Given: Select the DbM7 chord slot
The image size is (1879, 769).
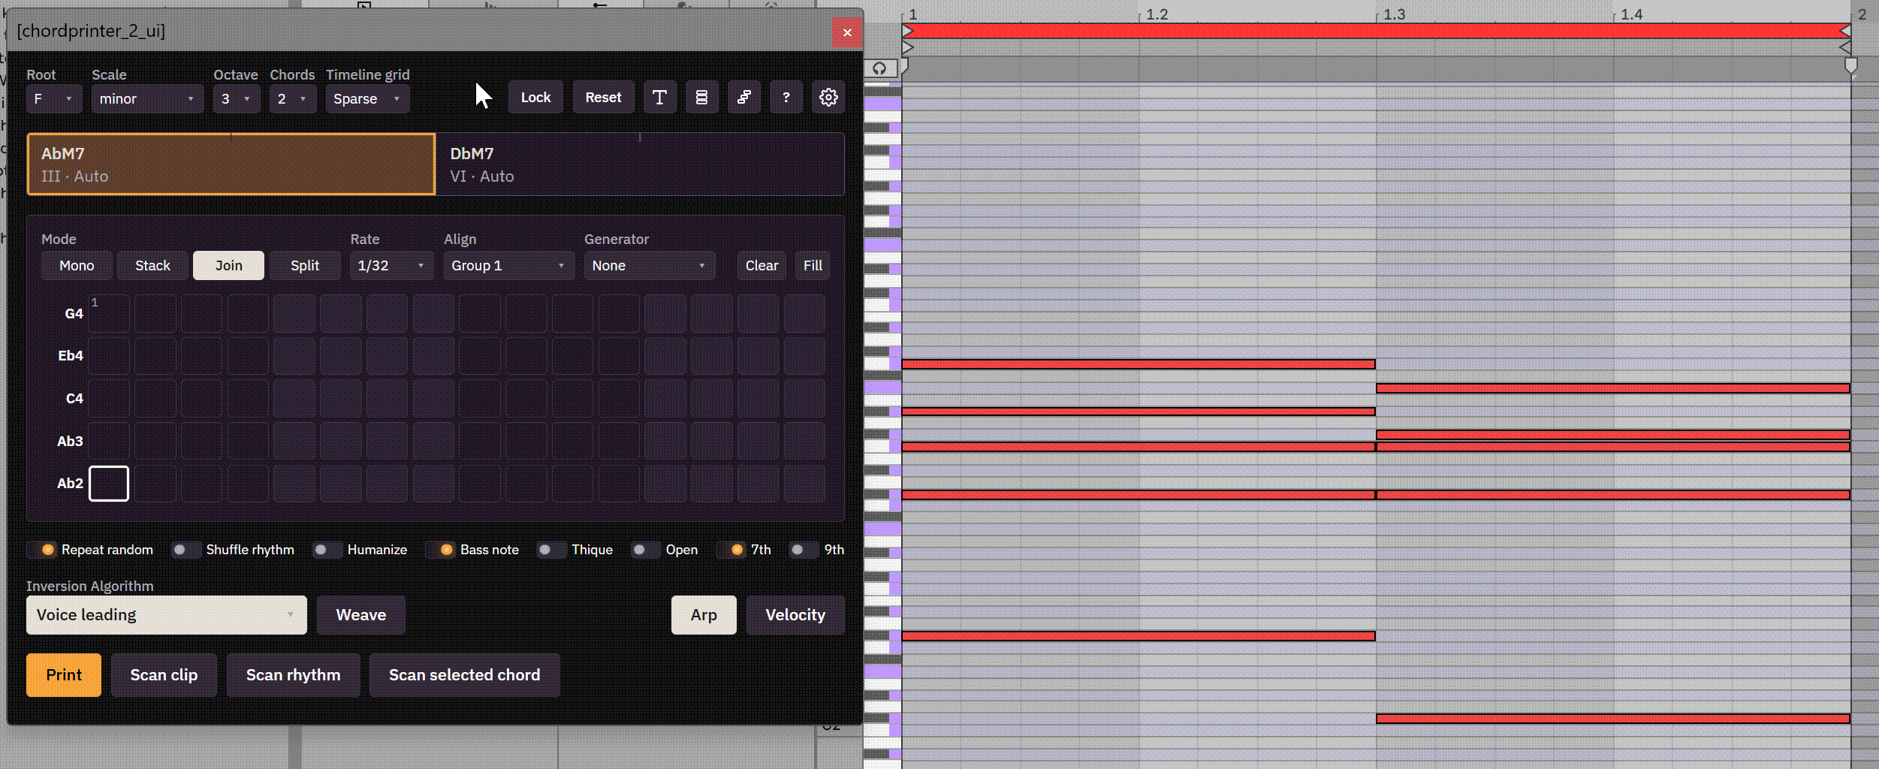Looking at the screenshot, I should tap(640, 164).
